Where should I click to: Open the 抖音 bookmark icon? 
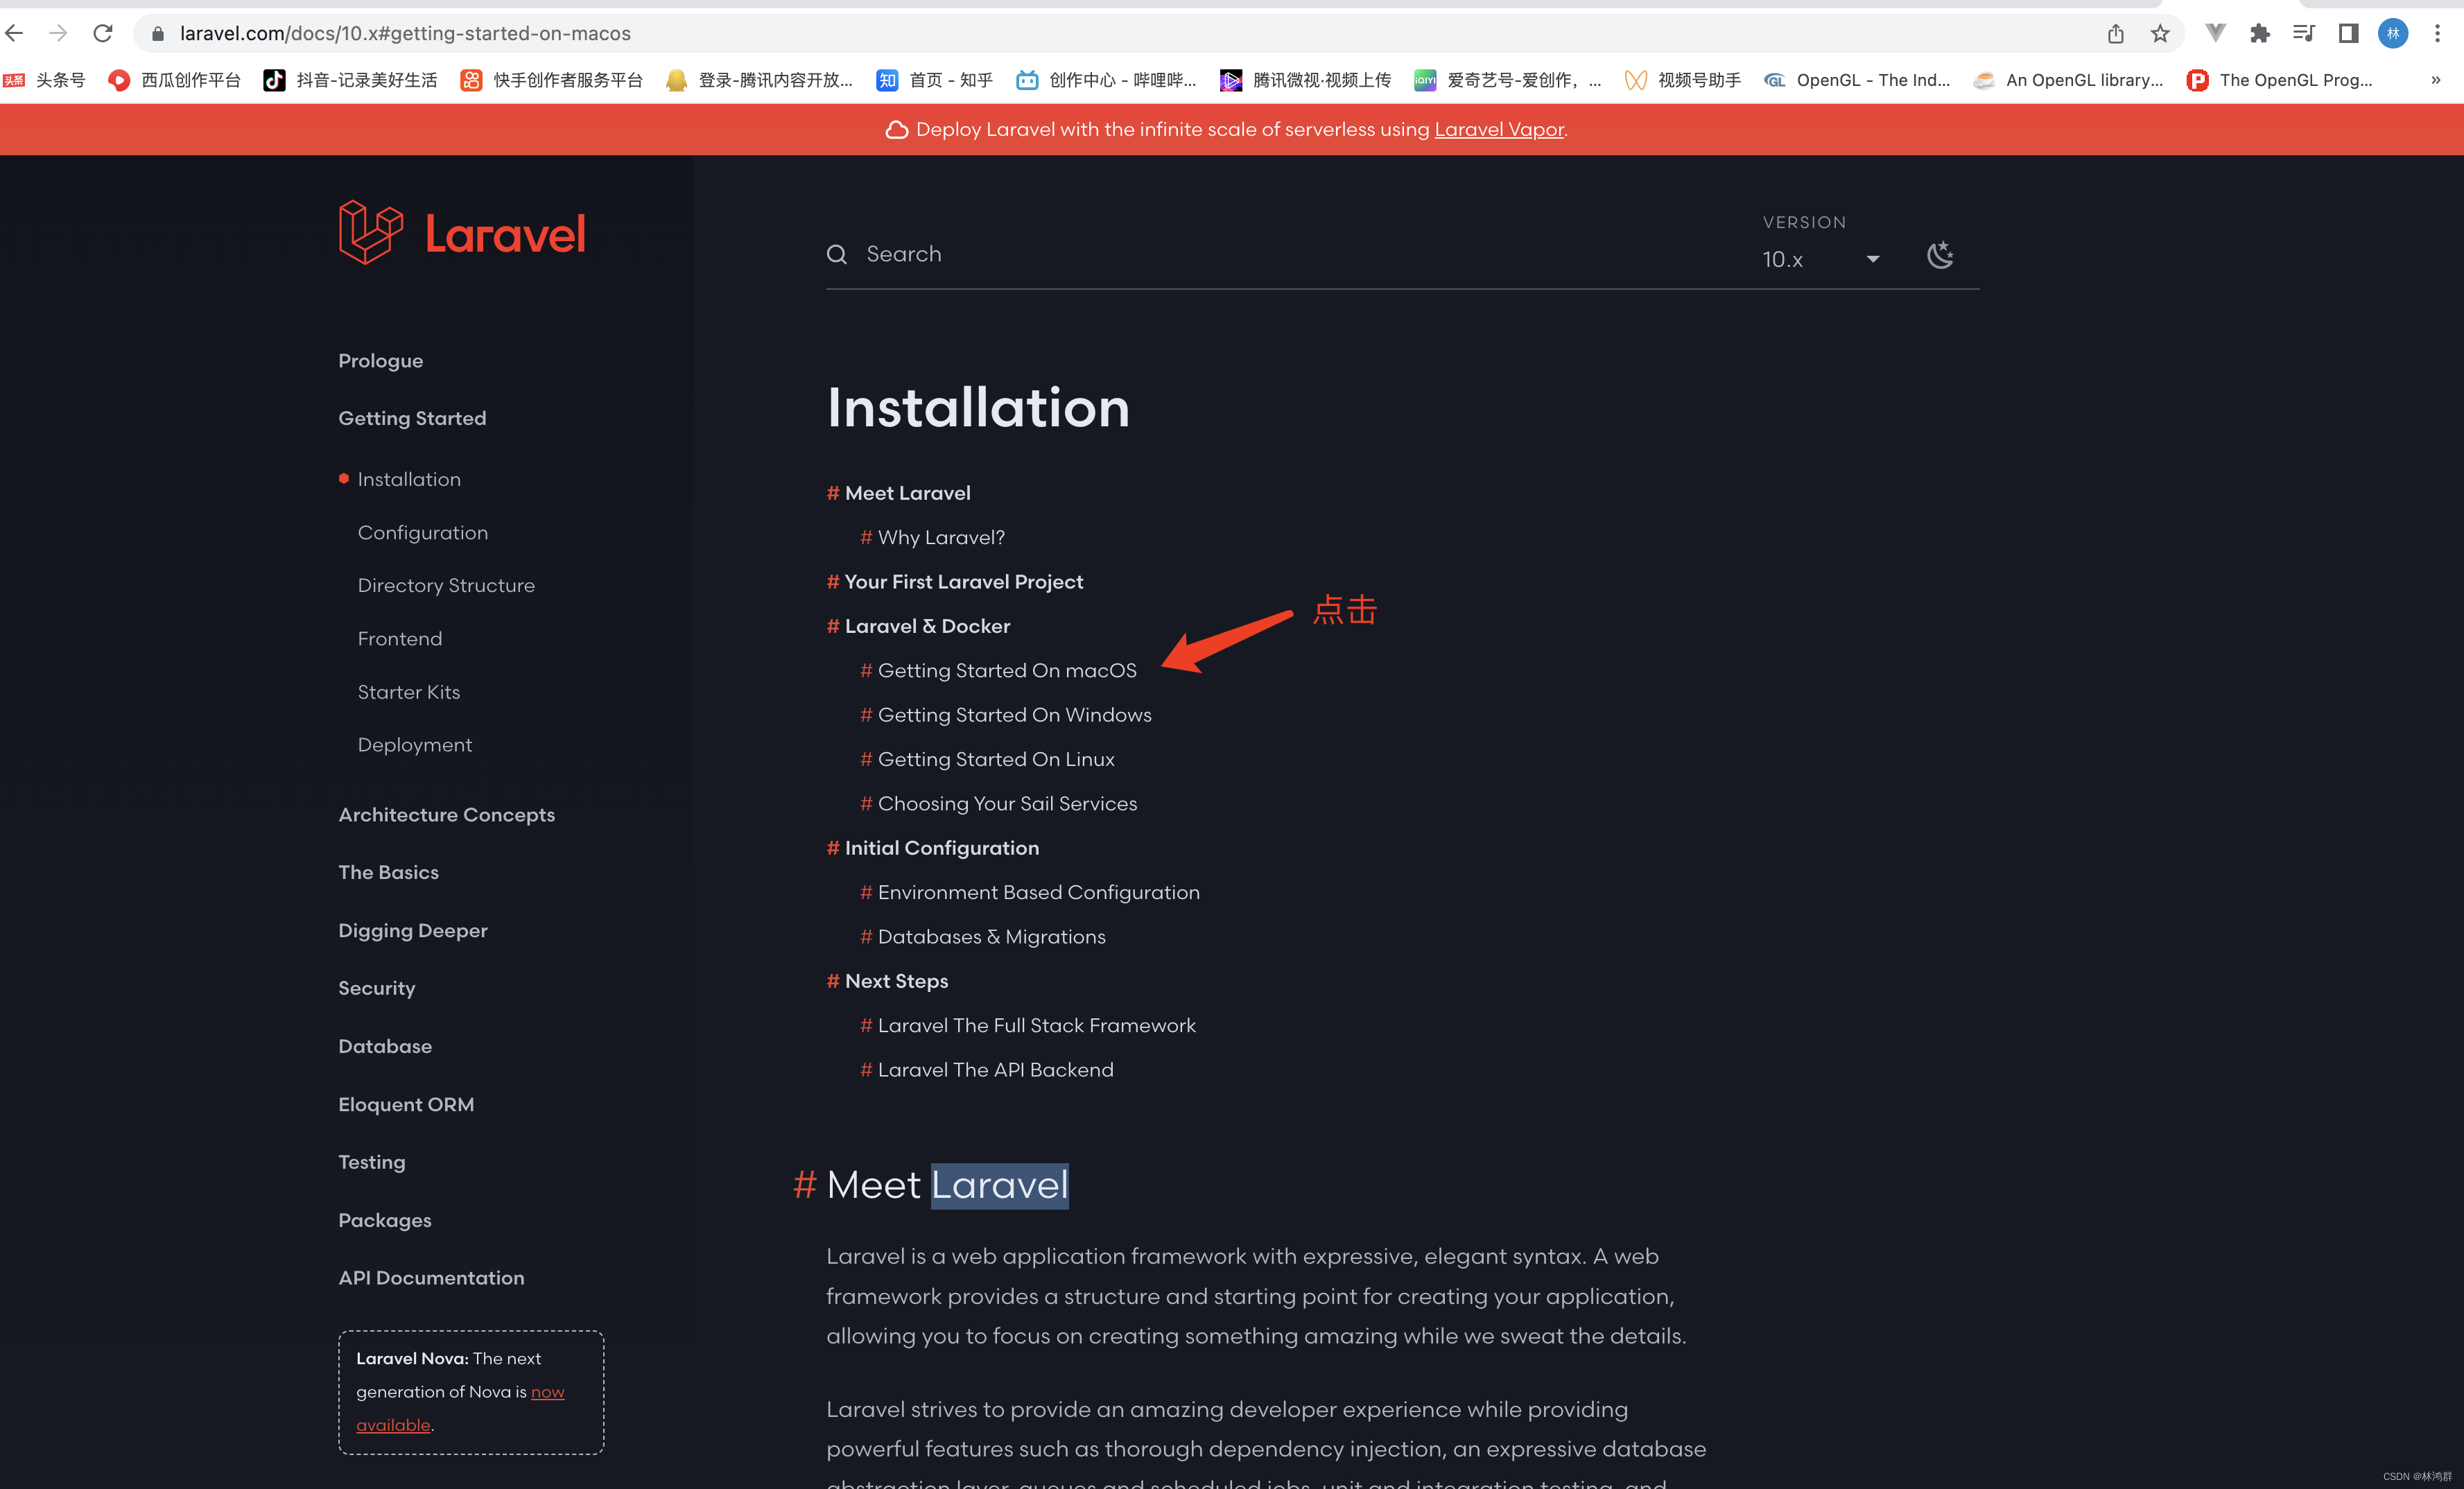[276, 80]
